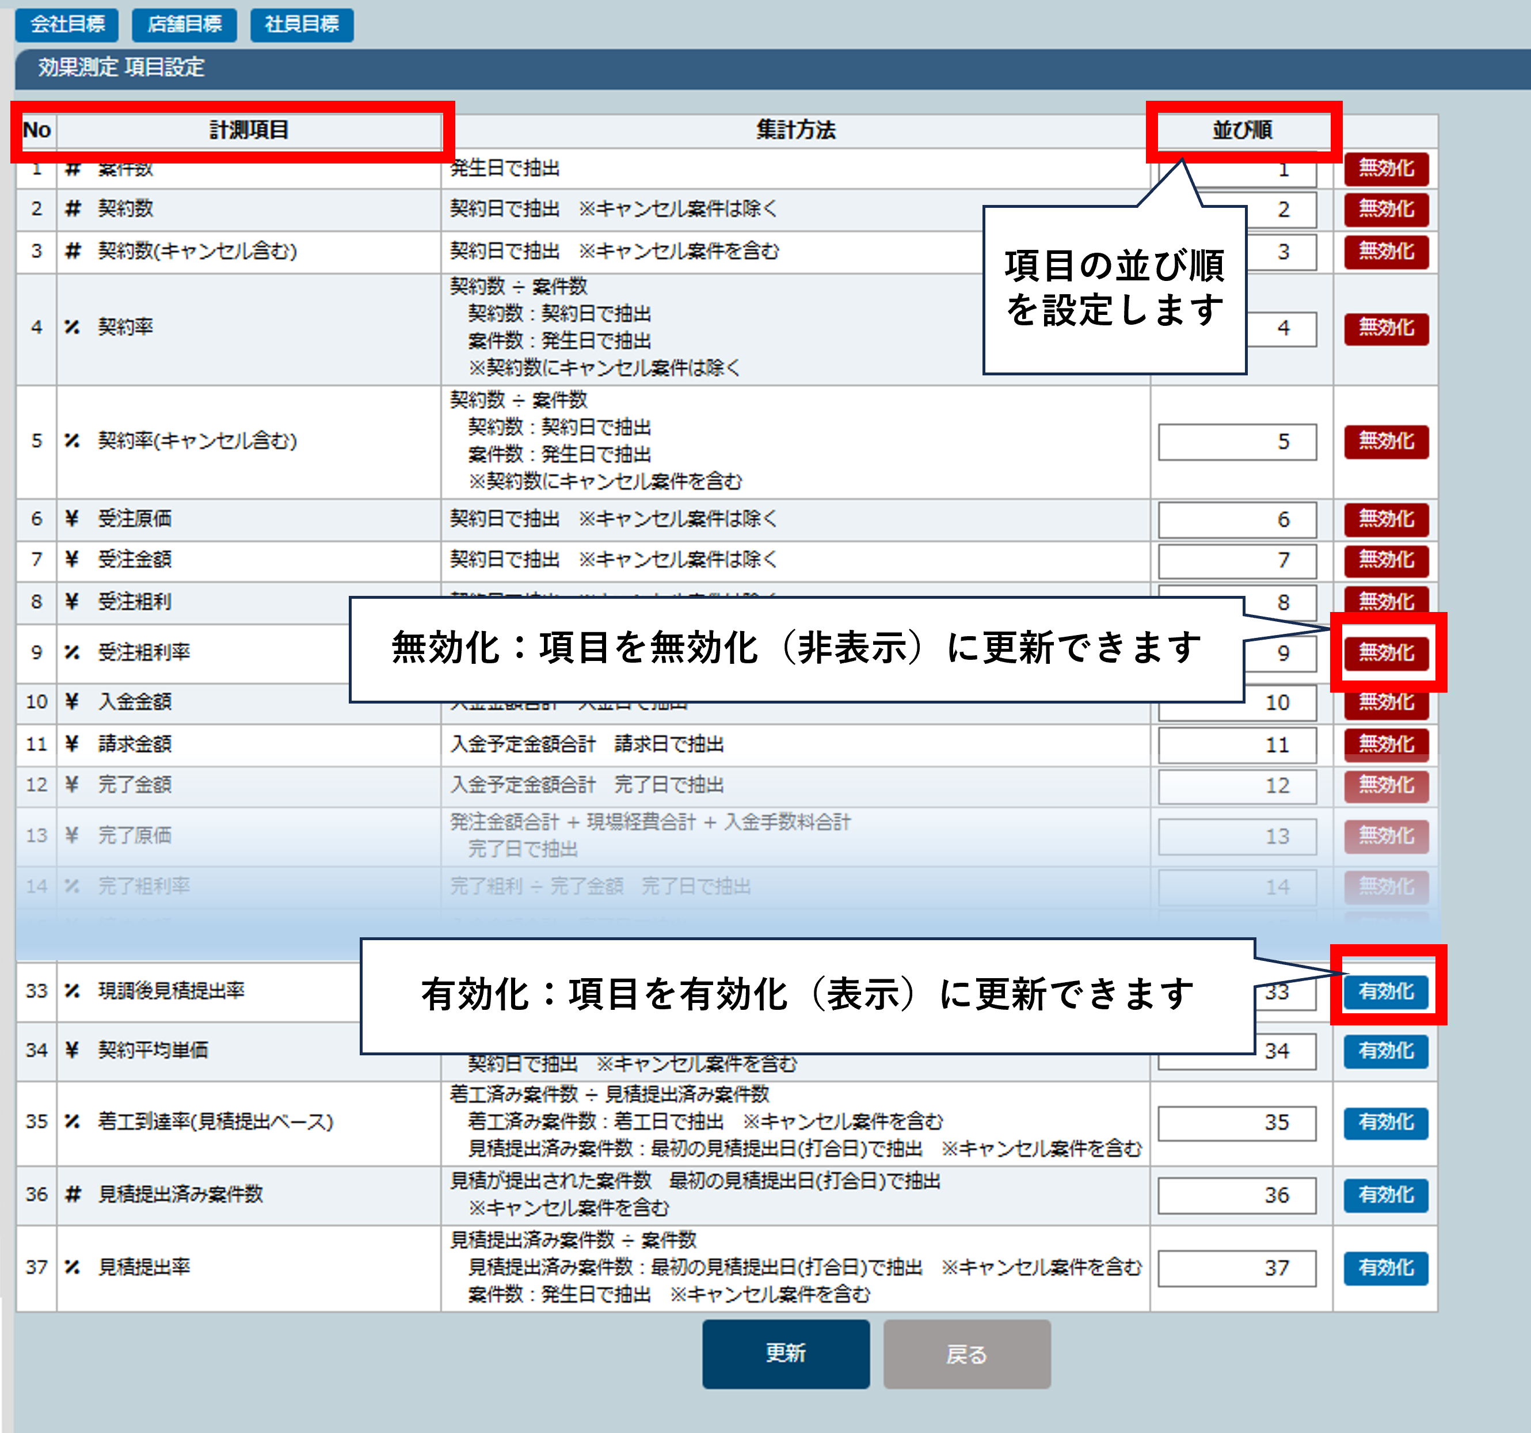Click the # icon beside 見積提出済み案件数

pos(73,1194)
